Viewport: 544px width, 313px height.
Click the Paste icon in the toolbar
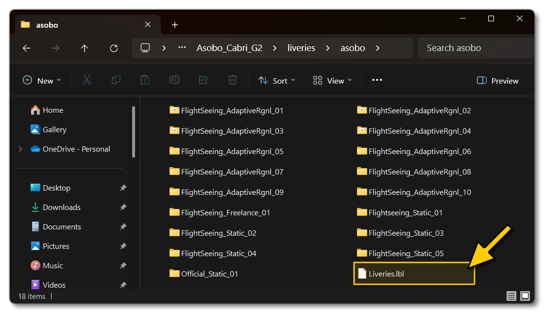(145, 80)
